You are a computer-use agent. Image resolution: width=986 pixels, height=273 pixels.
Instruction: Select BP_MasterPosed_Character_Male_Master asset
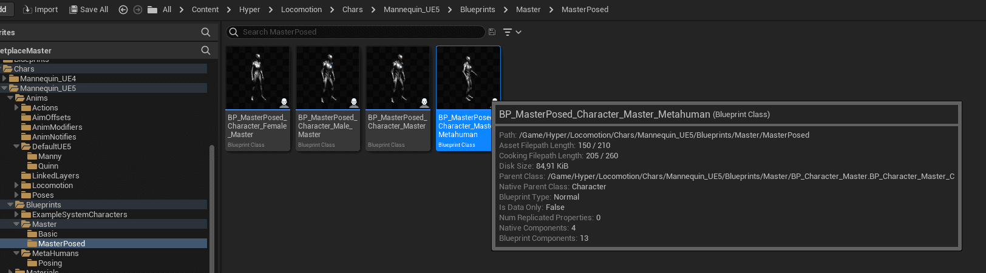coord(328,98)
